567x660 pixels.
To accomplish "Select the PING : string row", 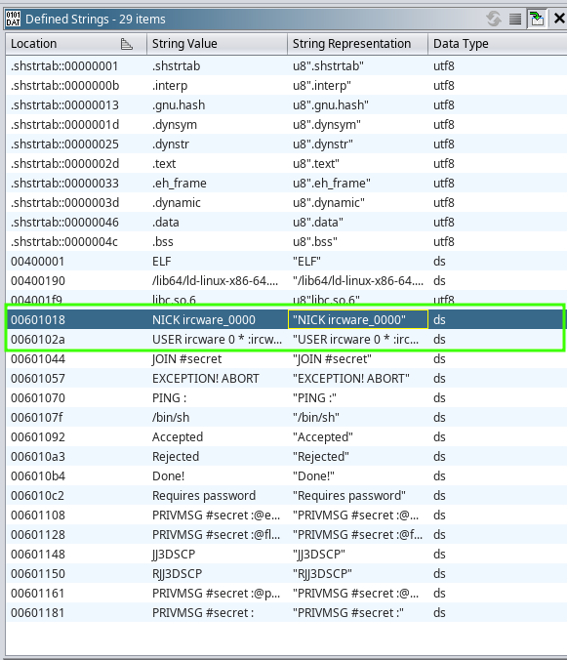I will pyautogui.click(x=286, y=398).
